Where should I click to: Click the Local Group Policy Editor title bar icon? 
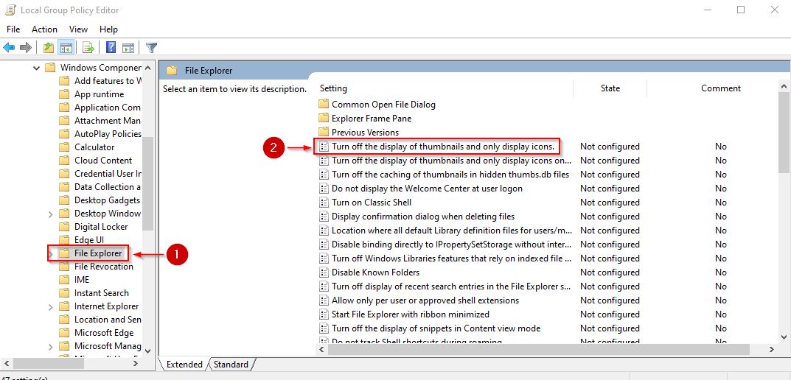tap(10, 10)
